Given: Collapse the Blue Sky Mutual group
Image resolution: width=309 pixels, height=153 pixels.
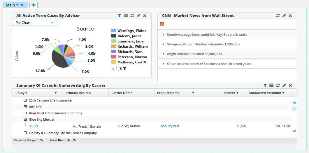Looking at the screenshot, I should coord(25,120).
